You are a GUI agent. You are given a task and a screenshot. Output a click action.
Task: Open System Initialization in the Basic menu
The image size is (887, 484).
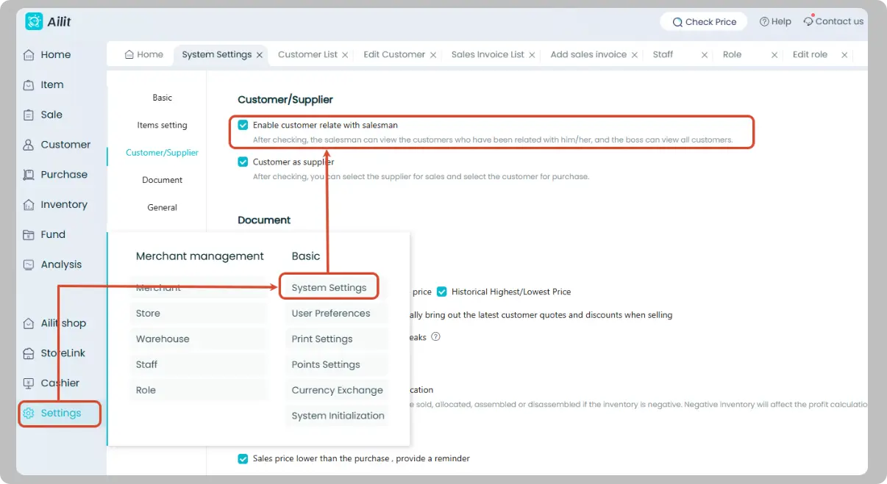tap(337, 416)
